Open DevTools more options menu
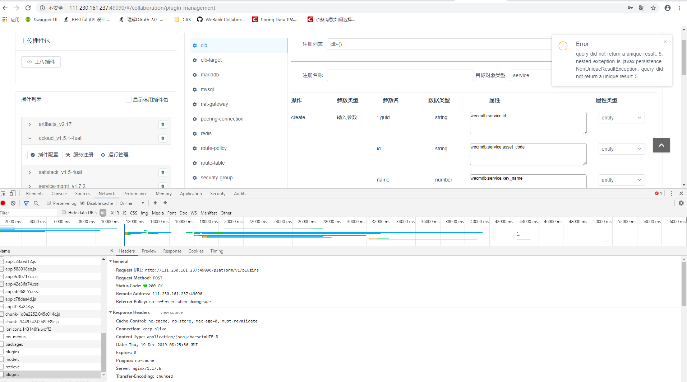The width and height of the screenshot is (687, 382). [671, 193]
